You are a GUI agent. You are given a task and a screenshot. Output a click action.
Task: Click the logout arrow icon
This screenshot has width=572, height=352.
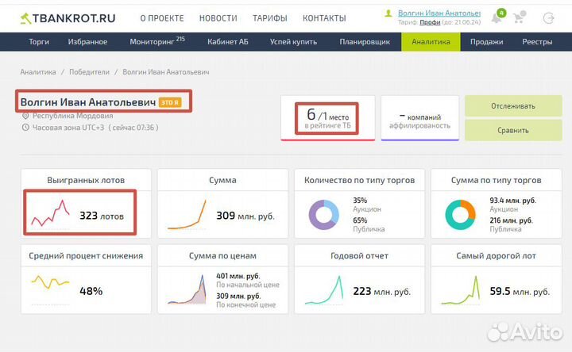click(548, 18)
